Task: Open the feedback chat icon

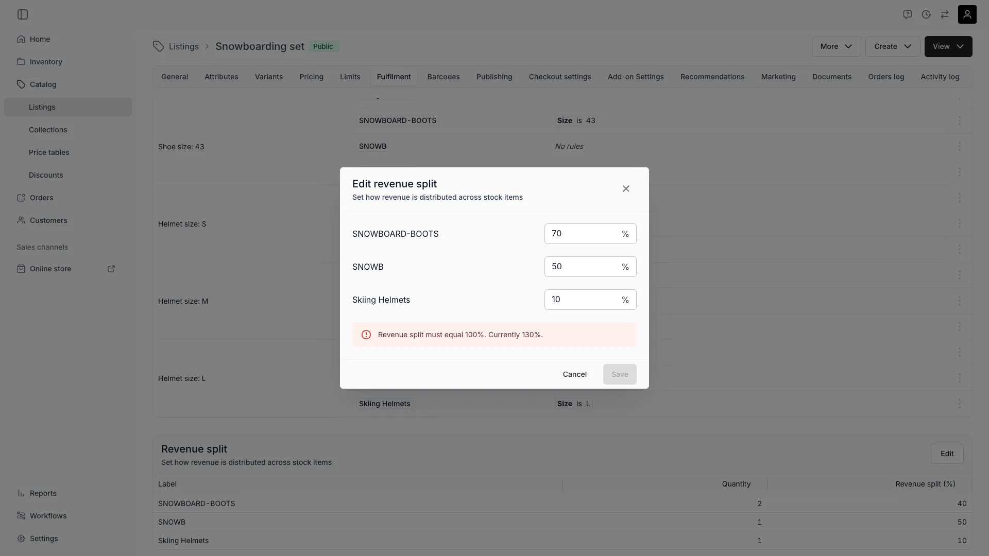Action: [908, 14]
